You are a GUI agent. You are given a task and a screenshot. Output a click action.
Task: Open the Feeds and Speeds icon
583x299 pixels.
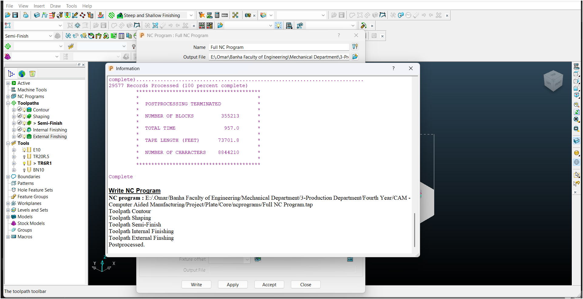45,15
